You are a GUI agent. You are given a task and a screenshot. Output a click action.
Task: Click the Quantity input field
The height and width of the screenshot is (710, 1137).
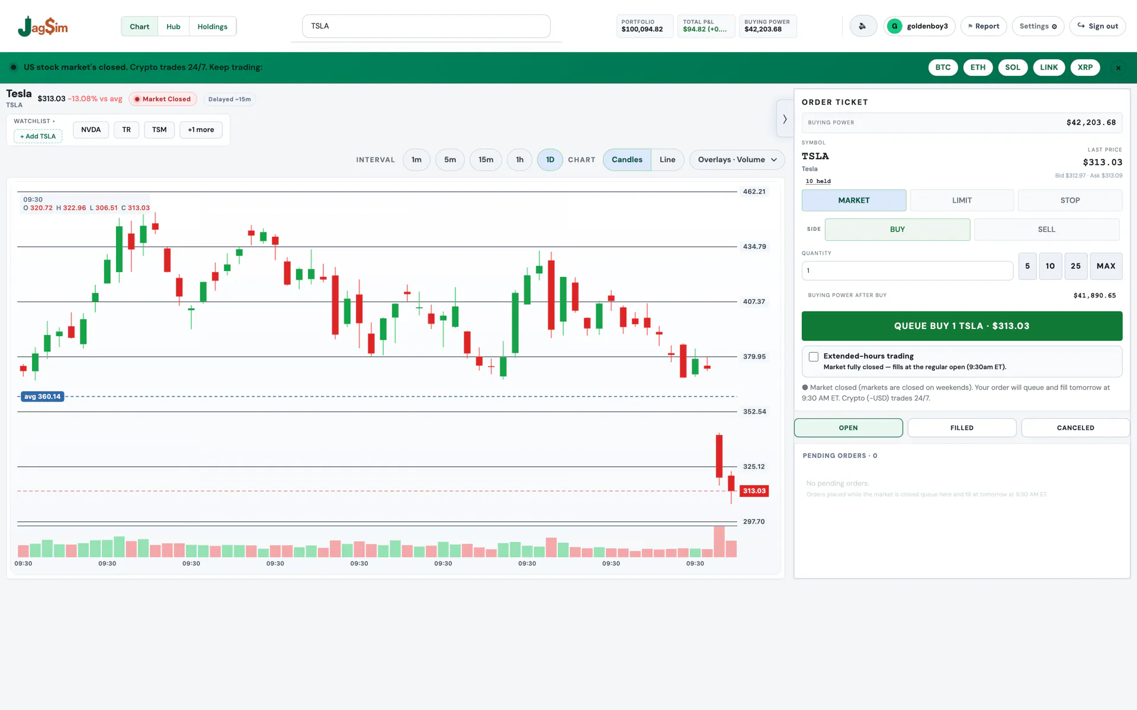tap(907, 270)
